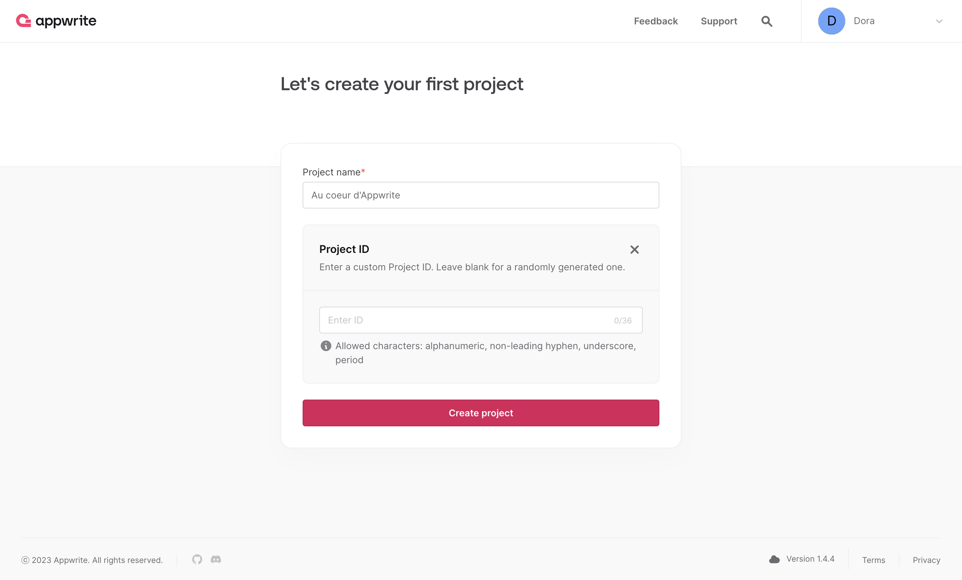962x580 pixels.
Task: Open search from the top navigation
Action: click(766, 21)
